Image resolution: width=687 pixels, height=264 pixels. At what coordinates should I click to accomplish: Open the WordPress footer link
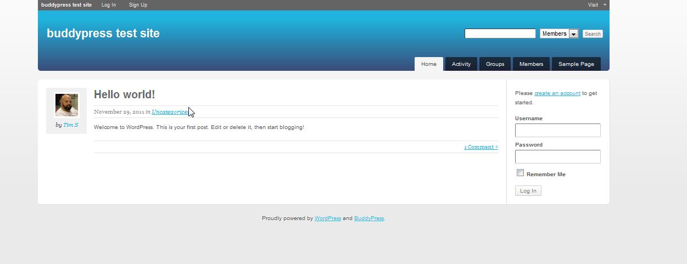tap(328, 218)
